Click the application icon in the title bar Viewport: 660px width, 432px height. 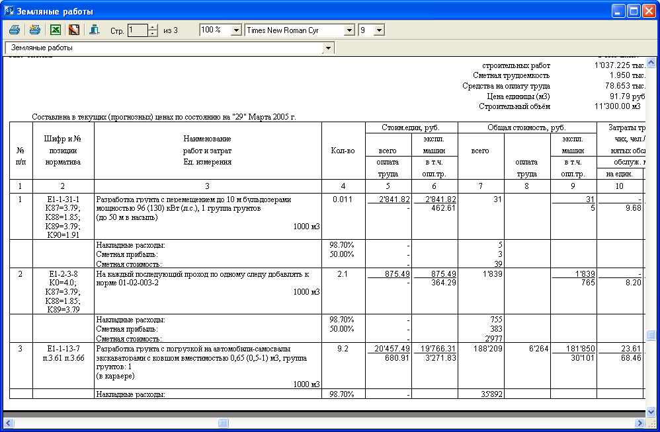point(9,11)
